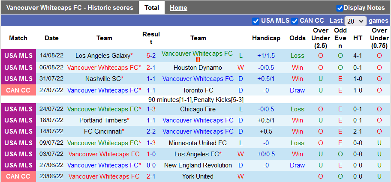Open the Houston Dynamo team link
The width and height of the screenshot is (391, 182).
198,68
